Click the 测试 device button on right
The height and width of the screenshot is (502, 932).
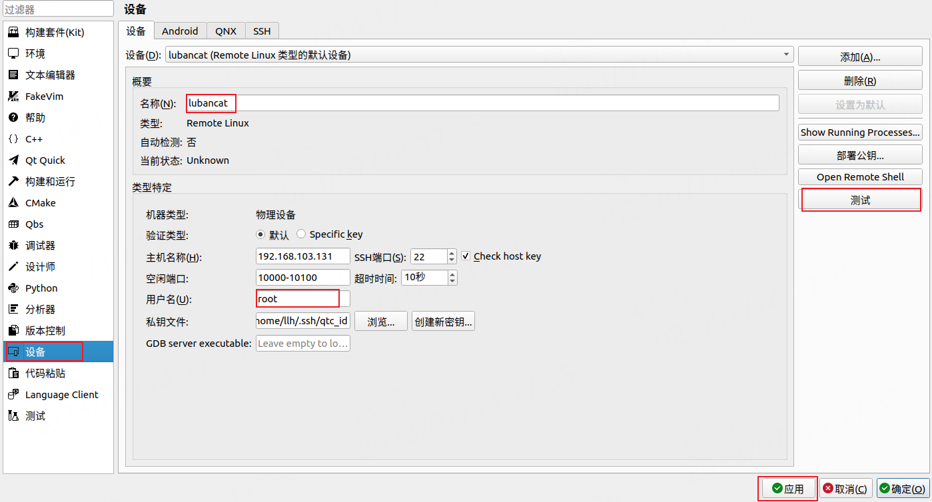860,200
